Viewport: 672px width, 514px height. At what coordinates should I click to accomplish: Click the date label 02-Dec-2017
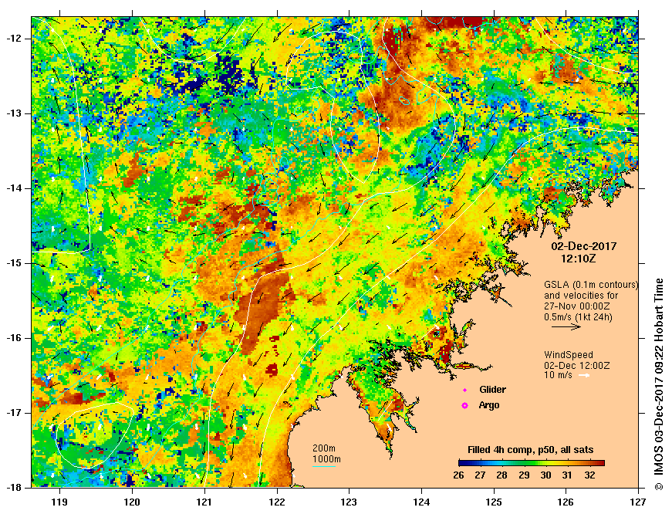584,246
